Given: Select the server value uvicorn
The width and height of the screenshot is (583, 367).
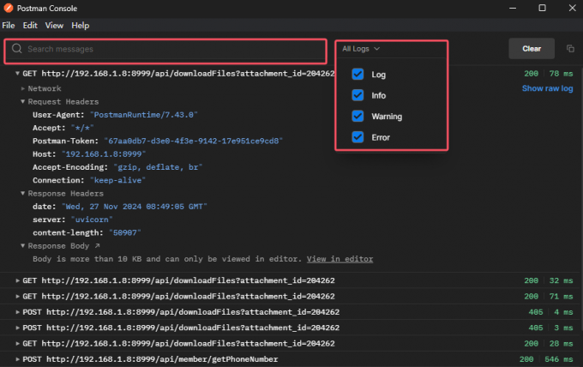Looking at the screenshot, I should tap(92, 220).
